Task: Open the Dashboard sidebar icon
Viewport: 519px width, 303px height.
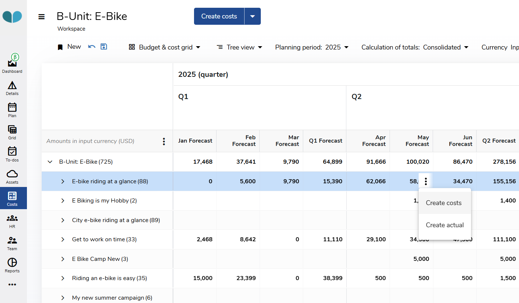Action: click(12, 64)
